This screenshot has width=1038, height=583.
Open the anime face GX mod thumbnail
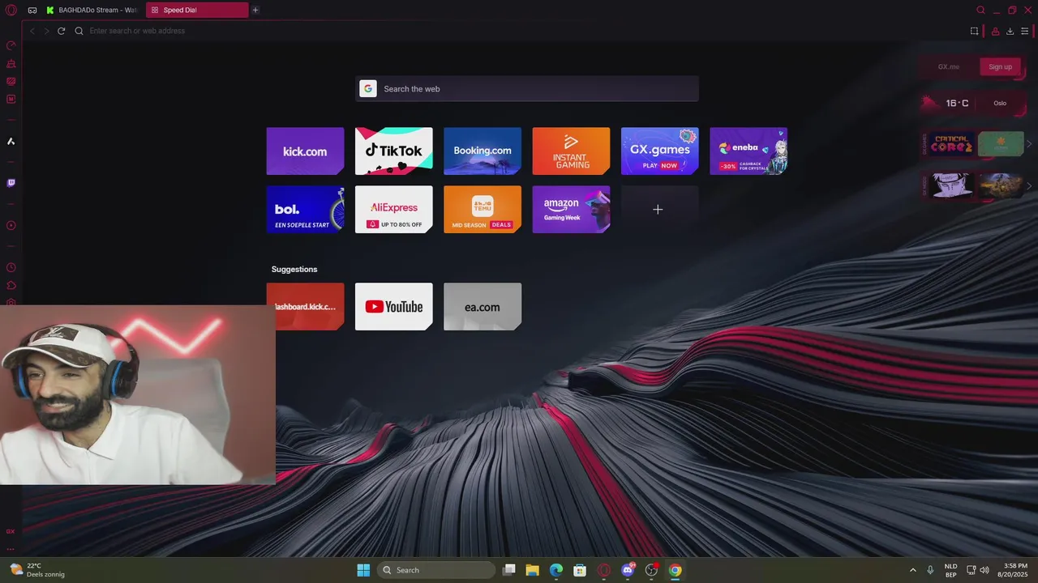coord(951,185)
